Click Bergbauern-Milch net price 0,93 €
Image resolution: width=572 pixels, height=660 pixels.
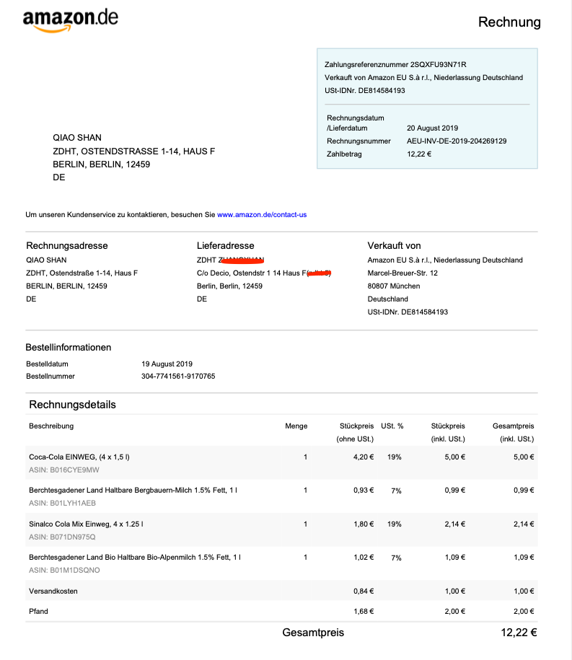[364, 490]
